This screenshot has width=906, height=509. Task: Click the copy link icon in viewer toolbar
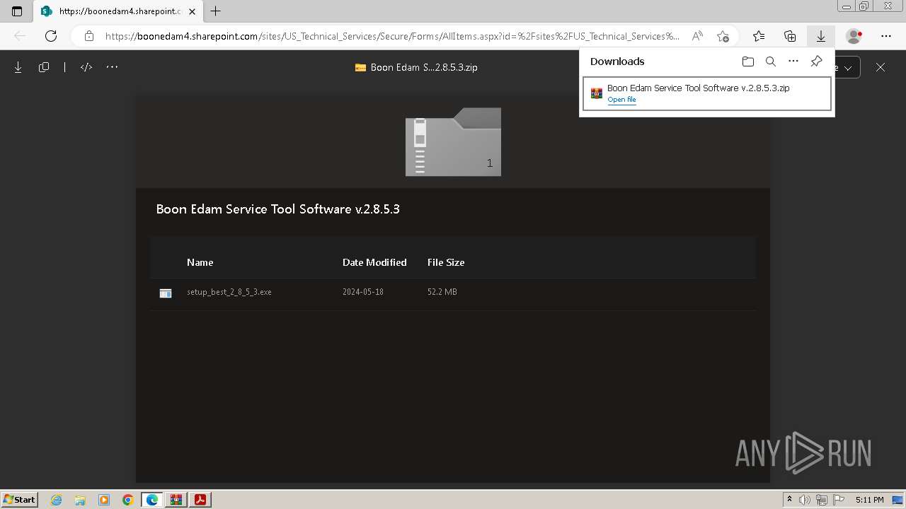click(44, 67)
